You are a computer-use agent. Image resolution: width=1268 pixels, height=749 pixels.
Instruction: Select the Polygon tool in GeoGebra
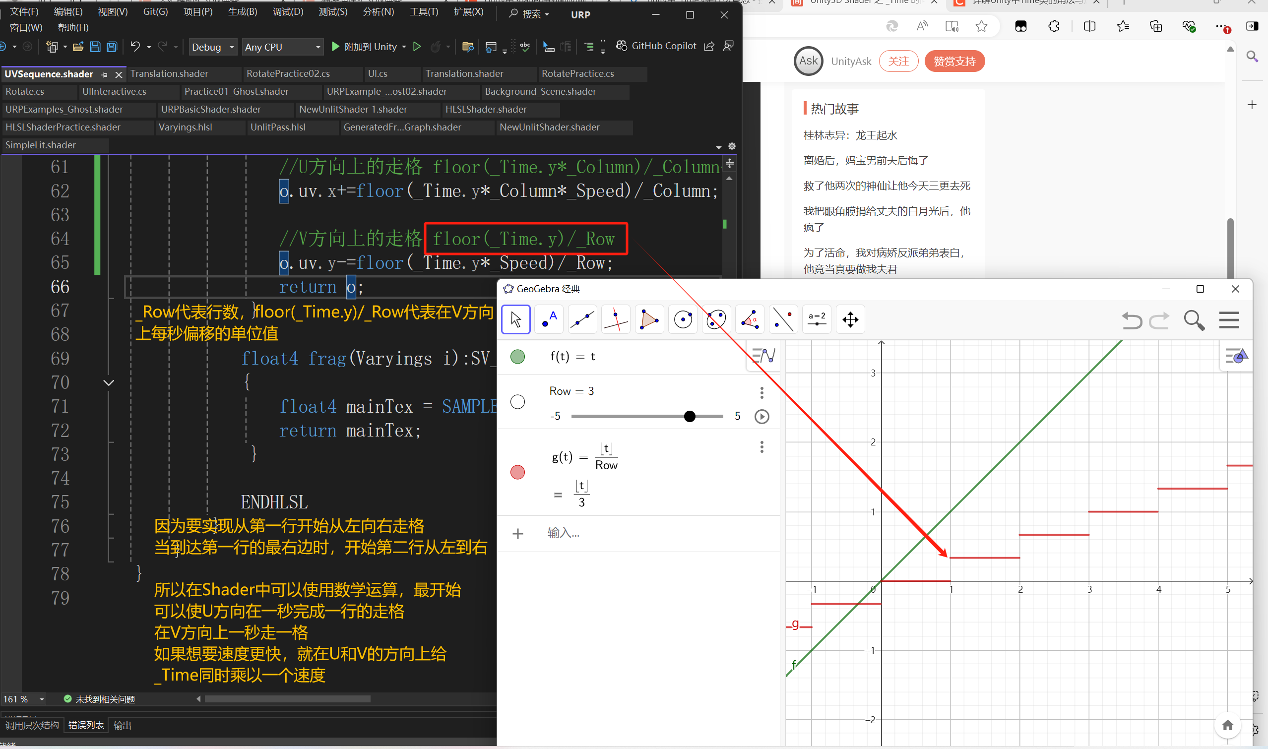point(649,319)
